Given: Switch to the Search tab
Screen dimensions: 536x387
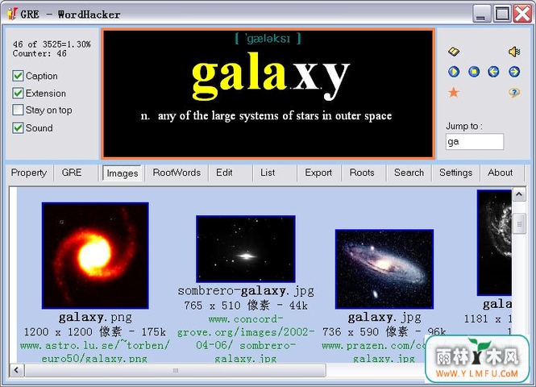Looking at the screenshot, I should (409, 173).
